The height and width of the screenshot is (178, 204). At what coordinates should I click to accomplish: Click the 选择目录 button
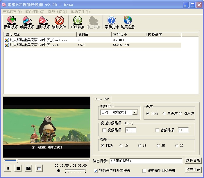193,160
